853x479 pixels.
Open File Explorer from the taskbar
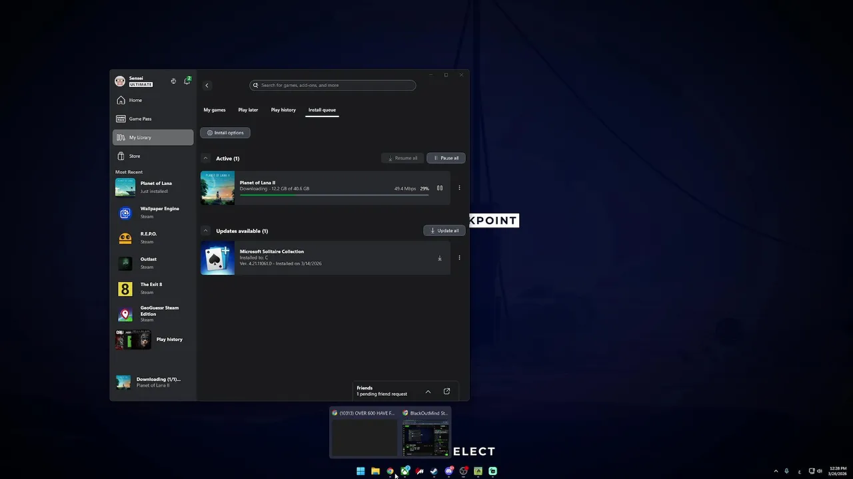[x=375, y=471]
